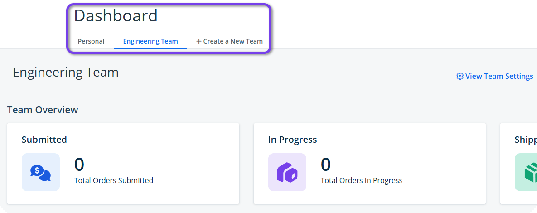Viewport: 537px width, 213px height.
Task: Click the partially visible Shipped card title
Action: (526, 140)
